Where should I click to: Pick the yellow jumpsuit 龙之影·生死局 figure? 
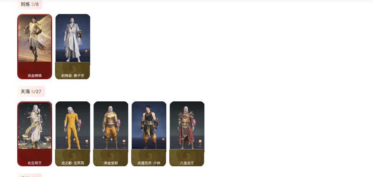(73, 125)
